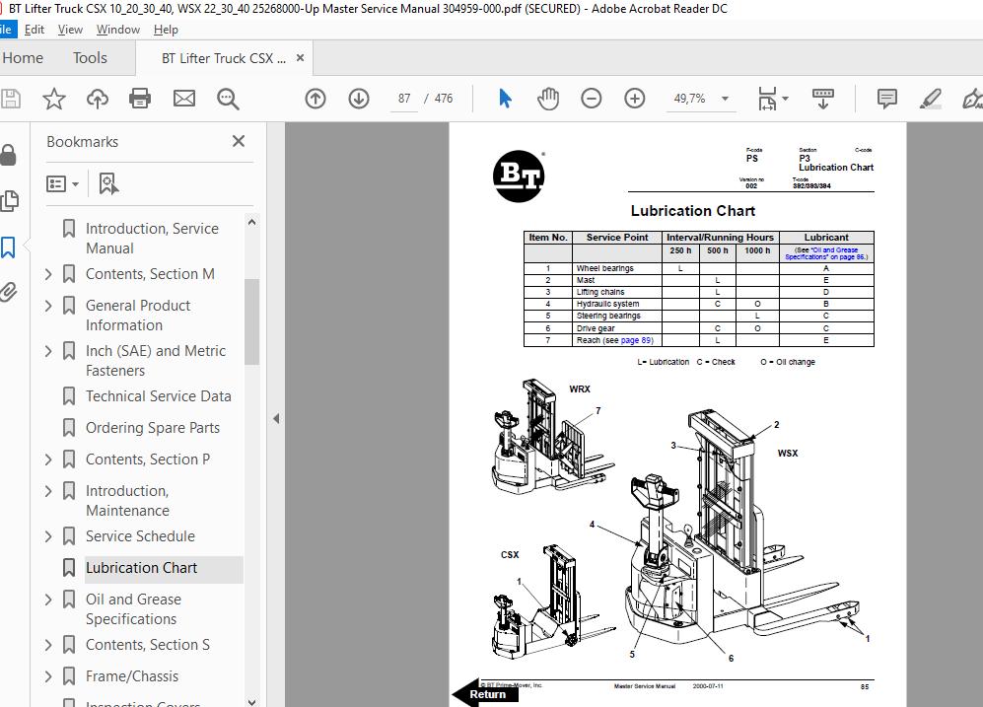983x707 pixels.
Task: Close the BT Lifter Truck document tab
Action: [300, 57]
